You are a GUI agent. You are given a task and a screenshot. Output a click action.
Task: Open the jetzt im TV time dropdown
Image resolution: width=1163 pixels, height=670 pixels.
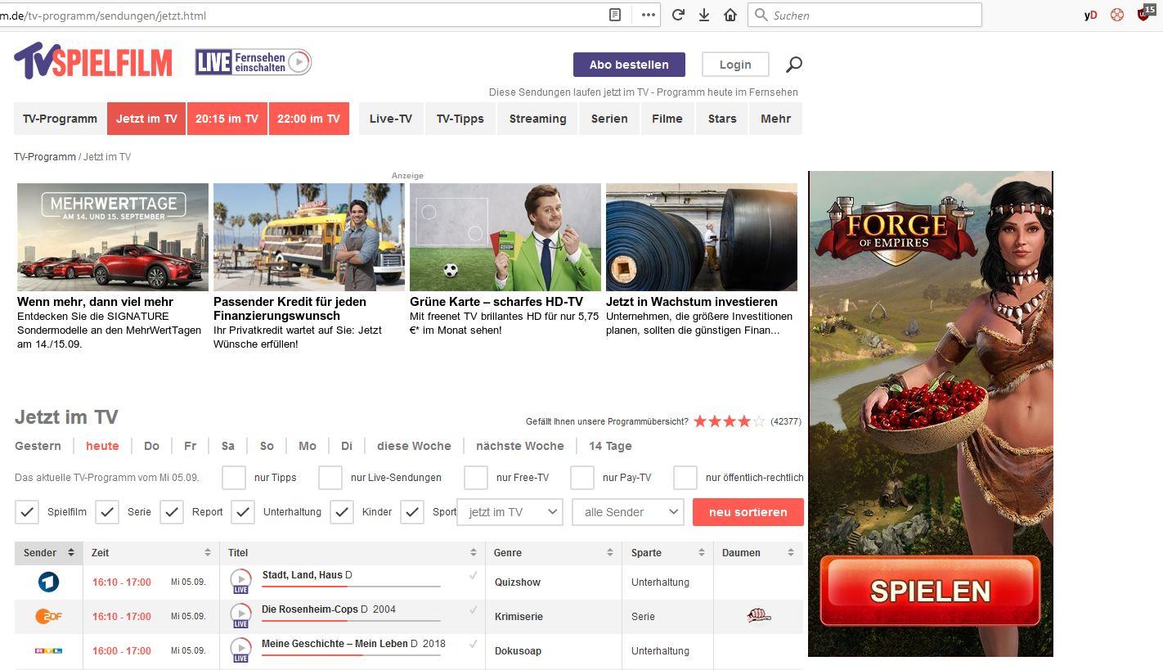(x=510, y=512)
